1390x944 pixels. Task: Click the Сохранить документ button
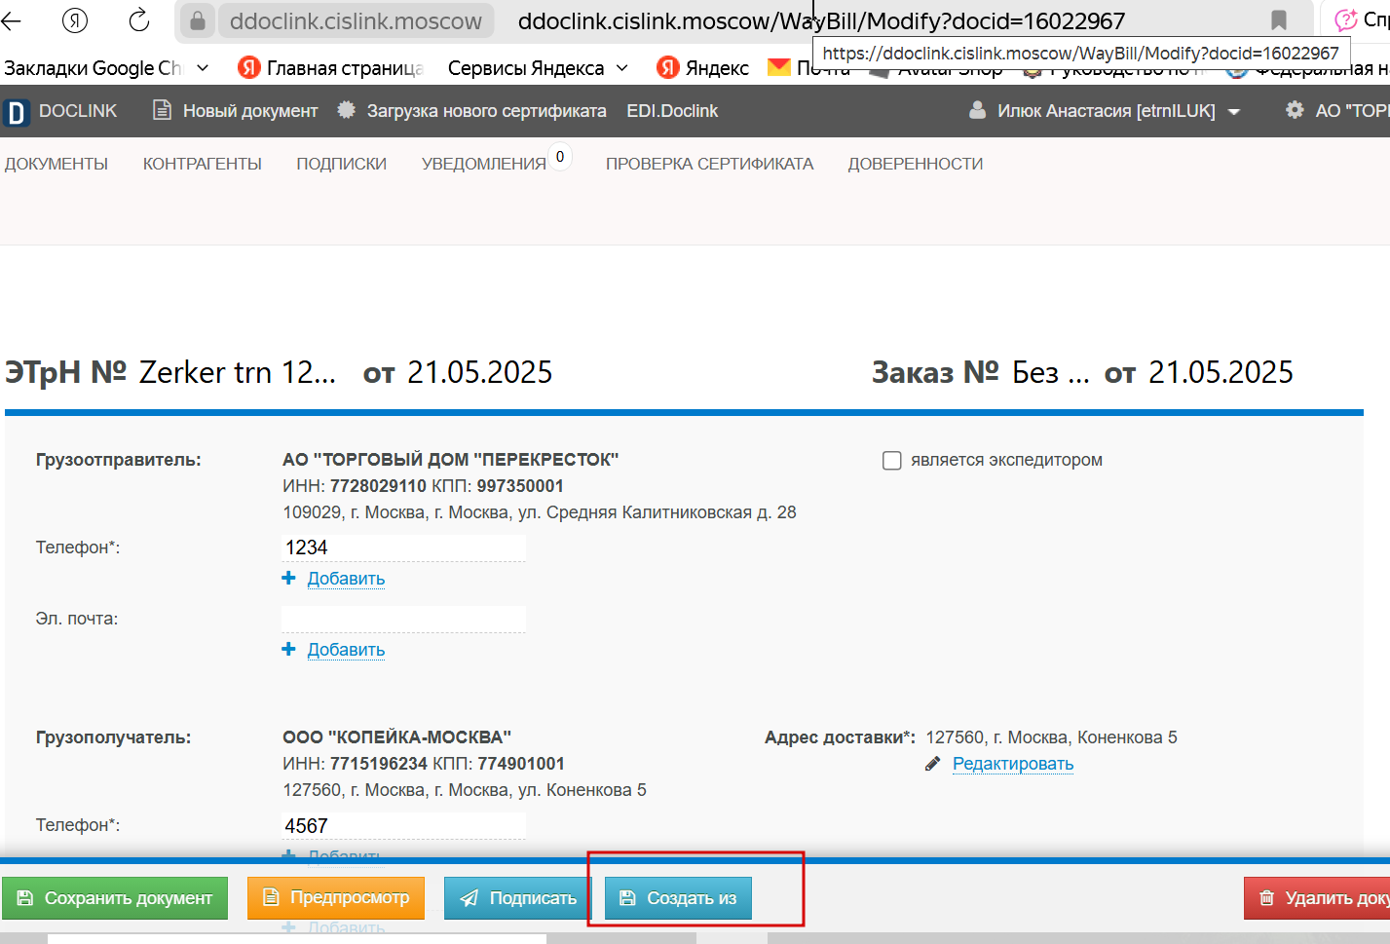click(115, 898)
